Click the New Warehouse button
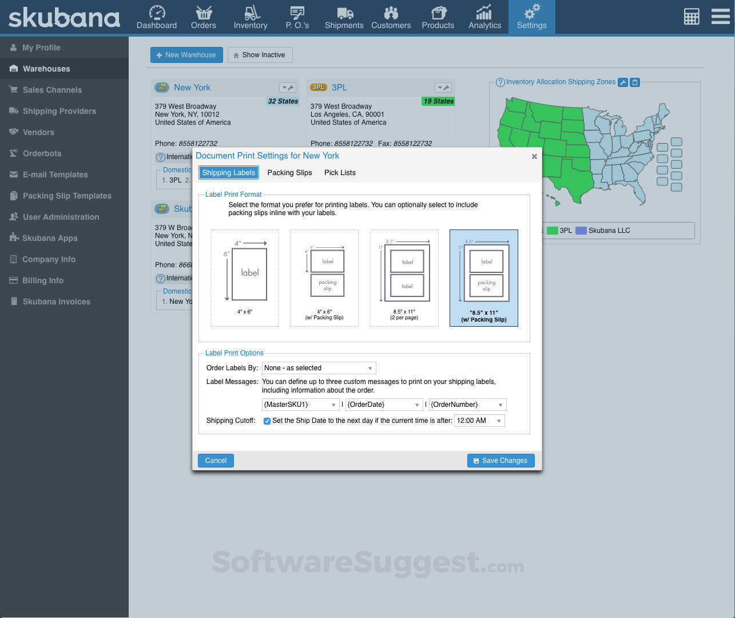Screen dimensions: 735x618 [x=186, y=55]
